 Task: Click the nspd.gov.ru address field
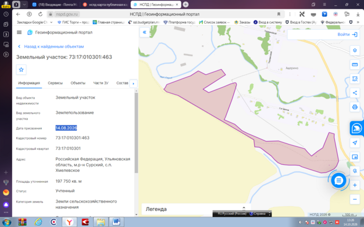click(67, 14)
